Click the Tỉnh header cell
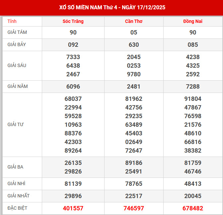Screen dimensions: 223x215 click(x=12, y=21)
